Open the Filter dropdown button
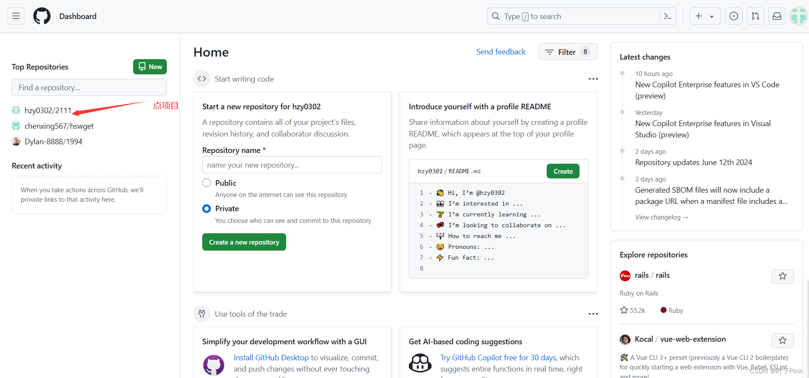Screen dimensions: 809x378 pyautogui.click(x=568, y=52)
